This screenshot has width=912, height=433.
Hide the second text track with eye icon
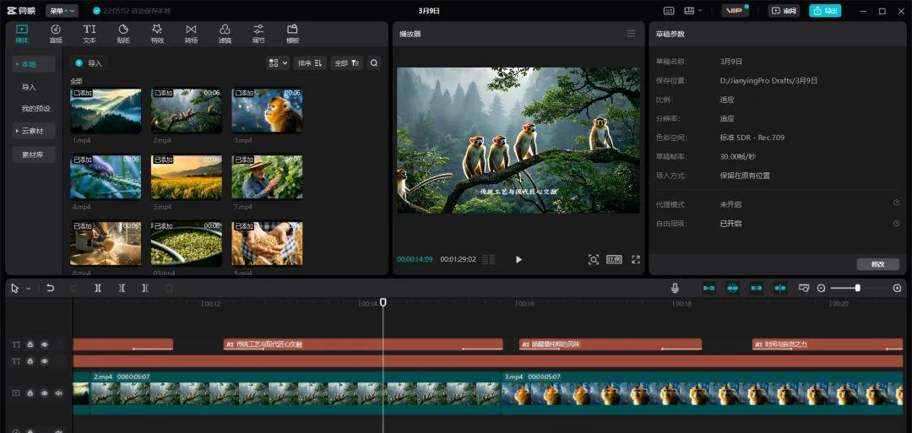click(x=44, y=361)
